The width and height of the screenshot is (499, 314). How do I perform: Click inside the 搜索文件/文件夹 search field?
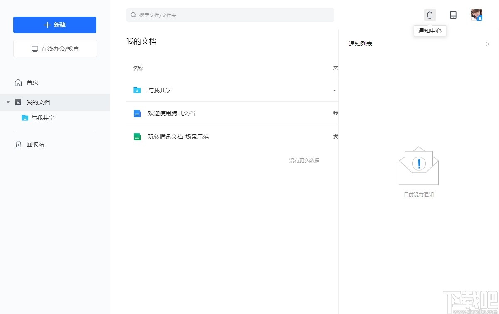tap(231, 15)
